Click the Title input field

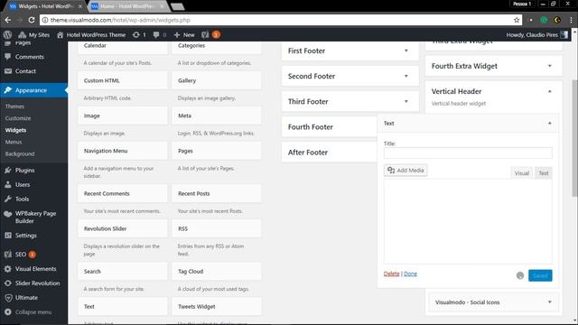tap(468, 153)
